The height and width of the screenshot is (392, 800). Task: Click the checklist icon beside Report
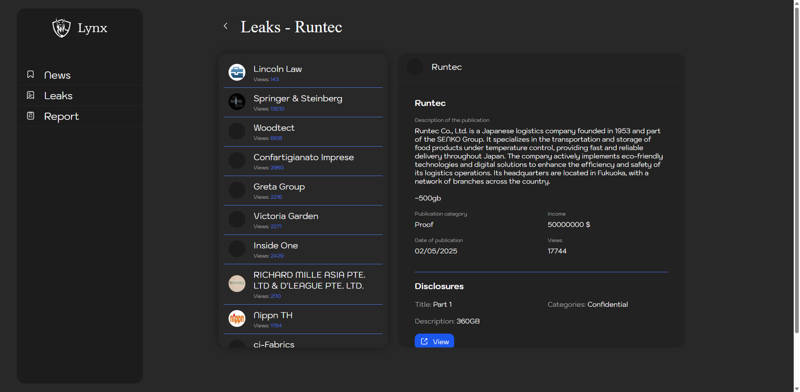coord(31,116)
